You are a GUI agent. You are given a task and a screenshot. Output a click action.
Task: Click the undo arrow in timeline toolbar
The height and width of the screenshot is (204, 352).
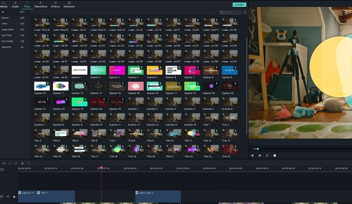(3, 163)
